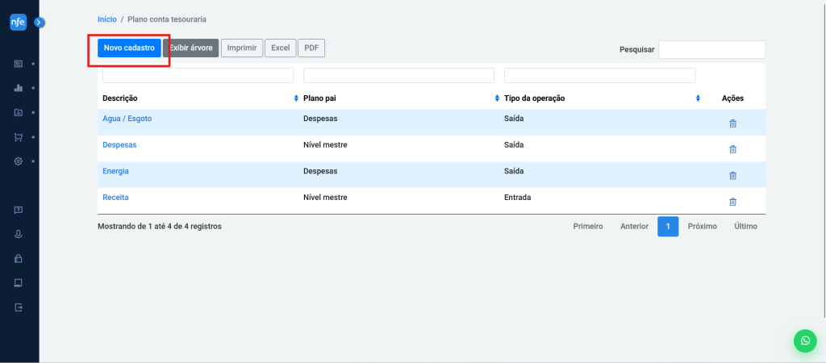The image size is (826, 363).
Task: Click the microphone icon in sidebar
Action: (x=18, y=234)
